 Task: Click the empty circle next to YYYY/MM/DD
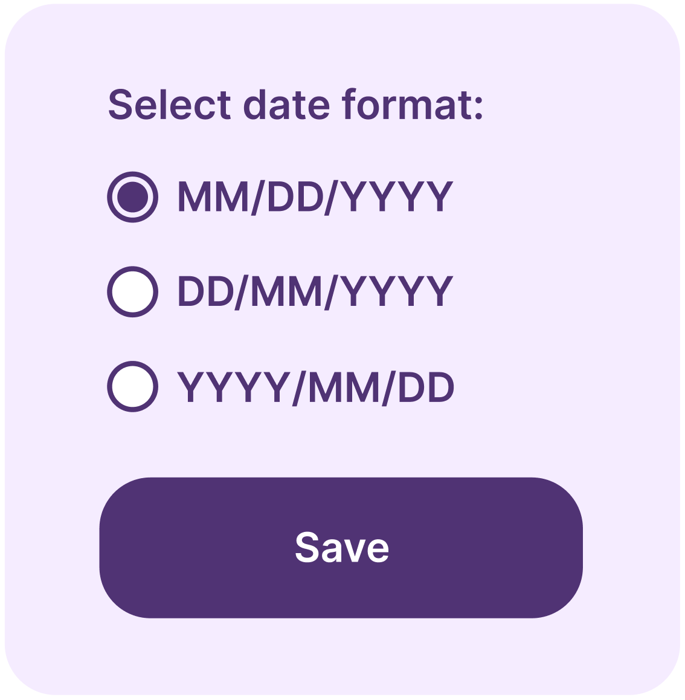133,387
